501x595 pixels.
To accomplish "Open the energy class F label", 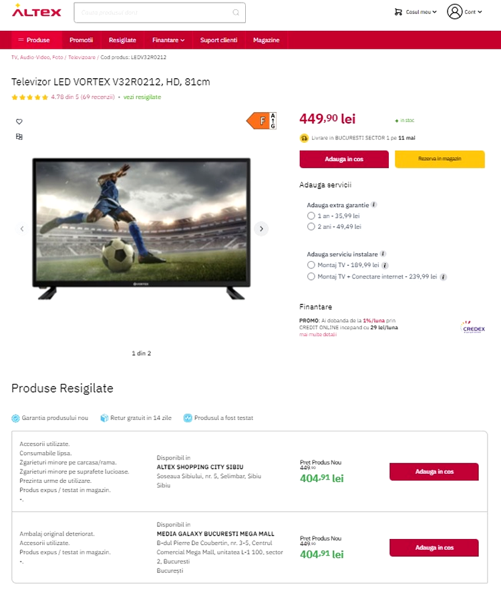I will click(x=261, y=121).
